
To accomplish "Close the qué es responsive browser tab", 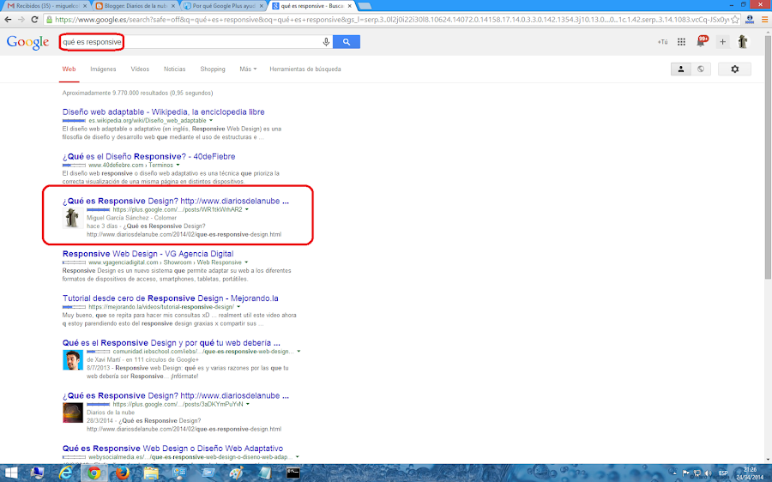I will (349, 6).
